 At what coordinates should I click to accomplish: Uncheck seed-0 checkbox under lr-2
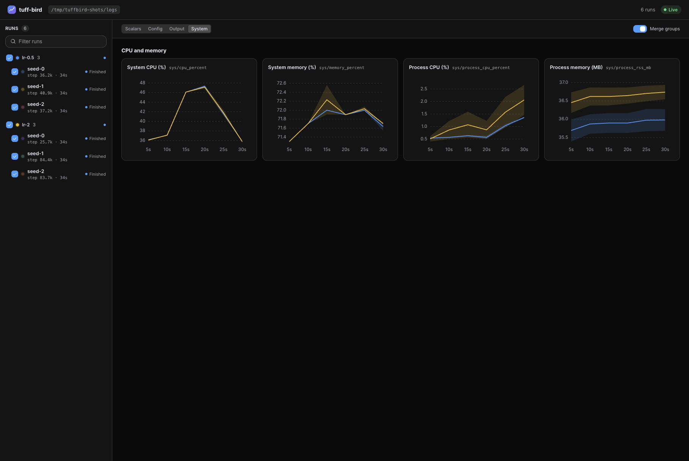pos(15,138)
